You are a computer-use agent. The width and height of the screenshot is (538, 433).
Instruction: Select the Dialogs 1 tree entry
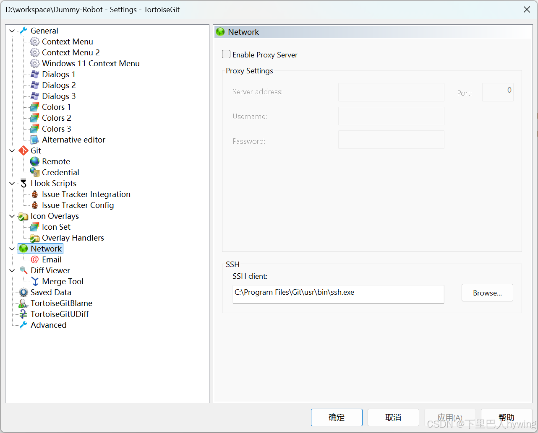coord(58,74)
